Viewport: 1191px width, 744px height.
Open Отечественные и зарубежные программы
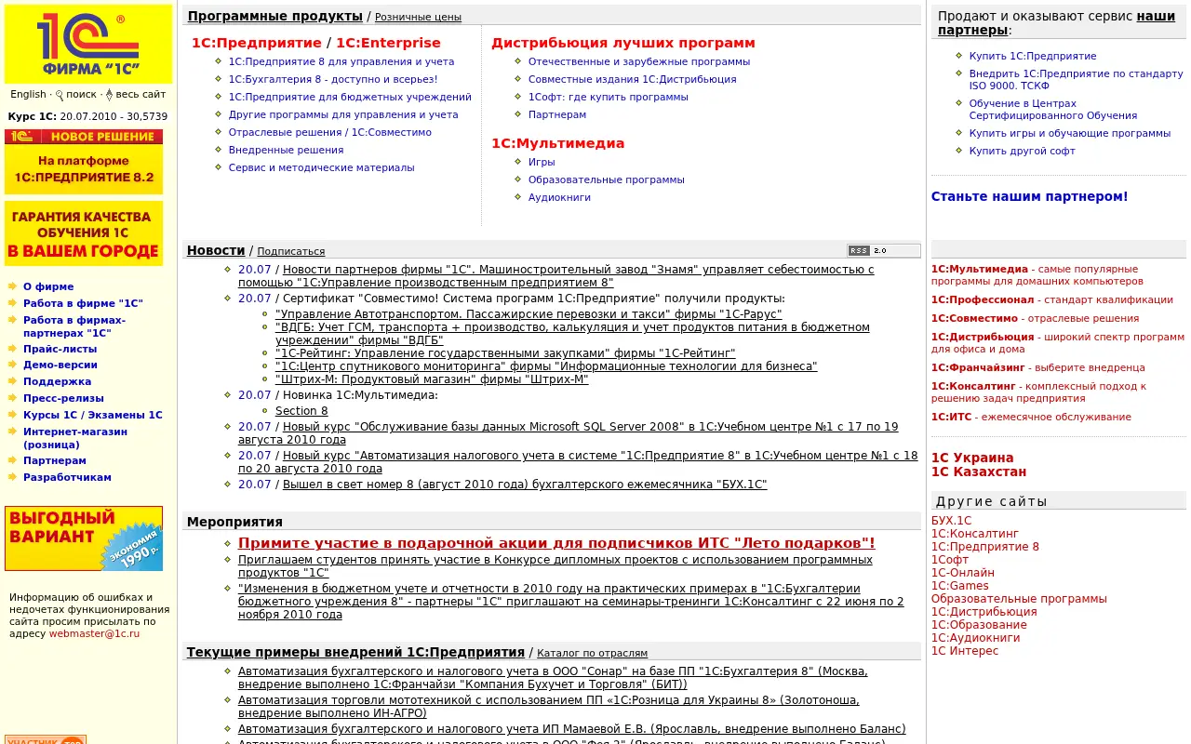click(639, 61)
